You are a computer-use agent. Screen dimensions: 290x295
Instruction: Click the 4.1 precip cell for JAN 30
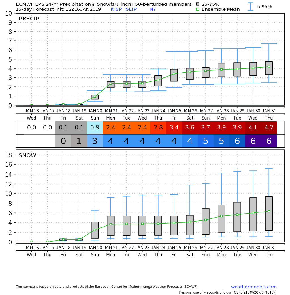[x=253, y=127]
